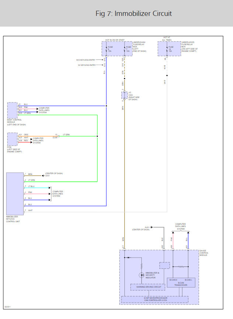233x319 pixels.
Task: Click the "5 BLU" pin label
Action: tap(28, 198)
